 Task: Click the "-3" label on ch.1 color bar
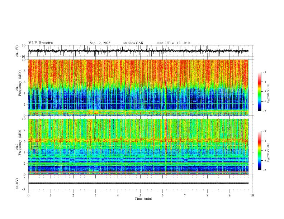point(264,72)
